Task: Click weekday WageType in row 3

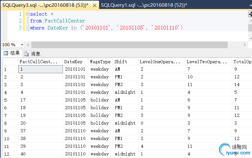Action: coord(100,84)
